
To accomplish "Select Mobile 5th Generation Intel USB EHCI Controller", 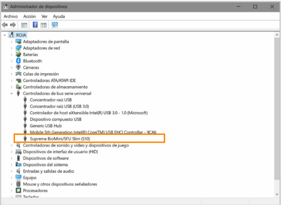I will [93, 132].
